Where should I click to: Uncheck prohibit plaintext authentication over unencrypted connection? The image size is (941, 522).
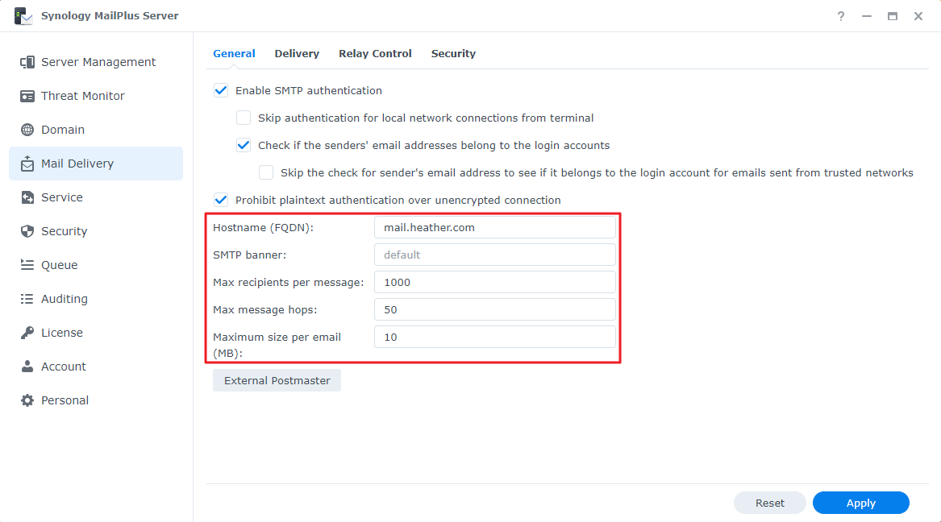(220, 200)
